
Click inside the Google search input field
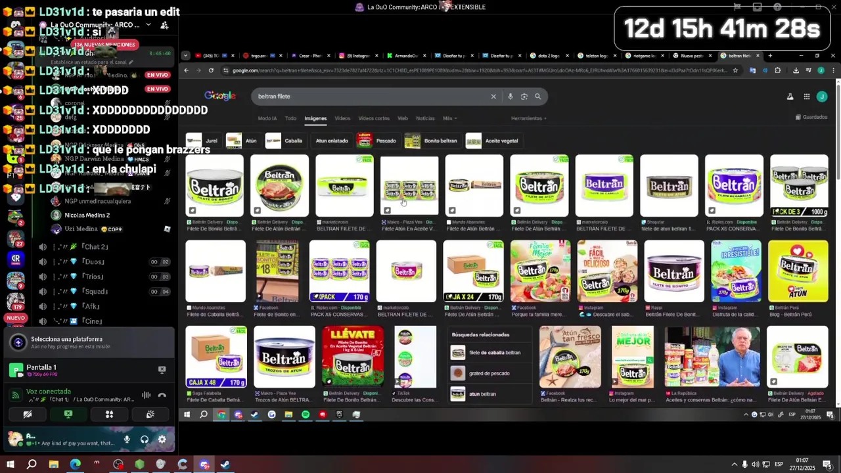tap(371, 97)
